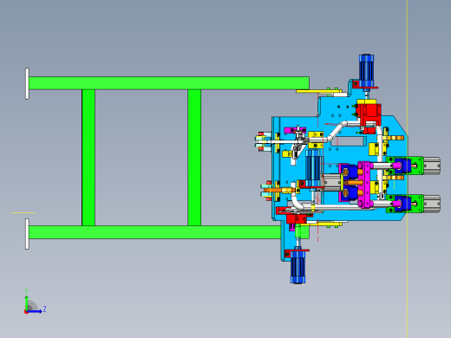
Task: Select the blue motor at bottom of assembly
Action: [297, 266]
